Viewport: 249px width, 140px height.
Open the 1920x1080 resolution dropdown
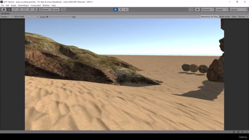(x=26, y=17)
